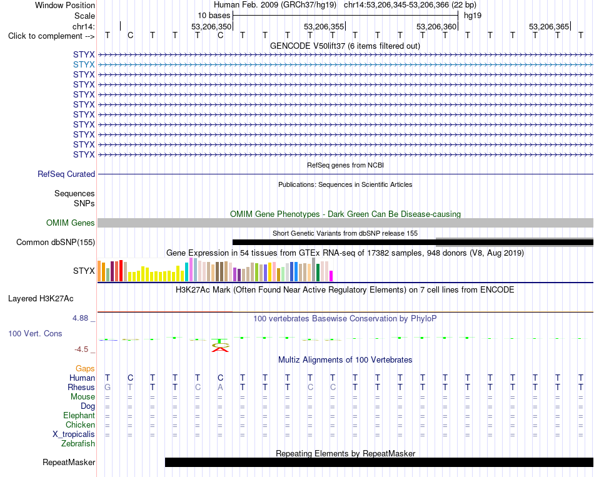
Task: Click the gray OMIM Genes bar
Action: tap(345, 223)
